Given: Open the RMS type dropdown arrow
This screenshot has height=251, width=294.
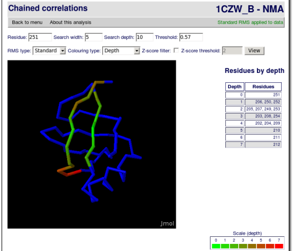Looking at the screenshot, I should coord(62,51).
